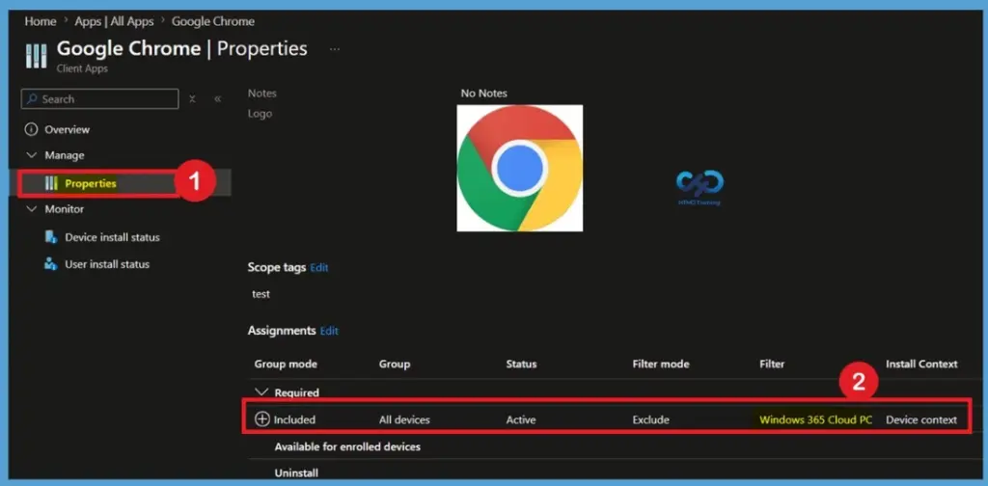Click the Chrome logo image

click(x=520, y=168)
